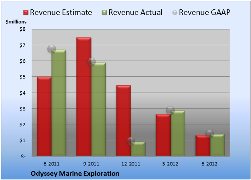The image size is (251, 180).
Task: Click the GAAP marker above 3-2012
Action: pyautogui.click(x=170, y=110)
